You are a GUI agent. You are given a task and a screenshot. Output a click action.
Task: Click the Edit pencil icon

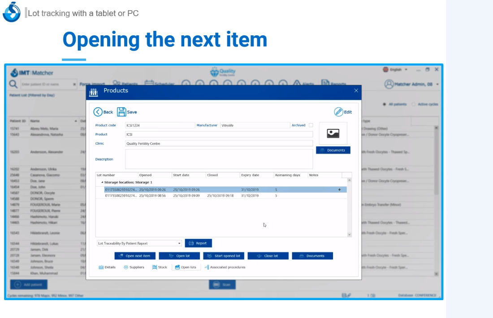point(338,112)
